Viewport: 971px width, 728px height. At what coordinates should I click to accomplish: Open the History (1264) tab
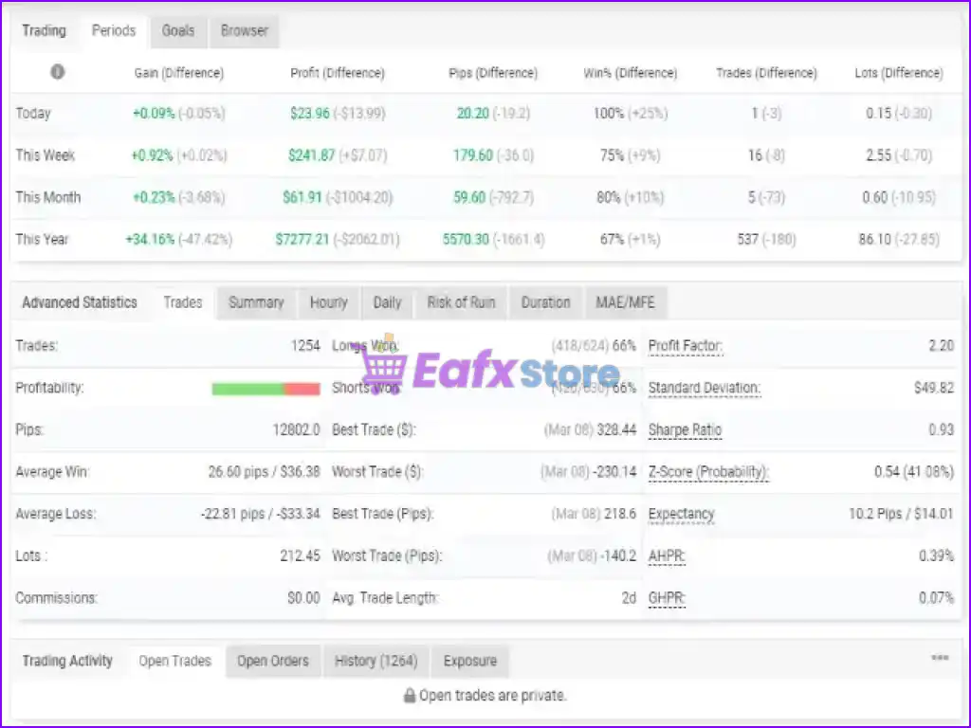click(376, 661)
